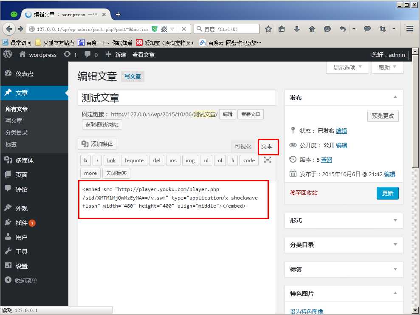Screen dimensions: 420x315
Task: Click the more quicktag button
Action: [x=90, y=173]
